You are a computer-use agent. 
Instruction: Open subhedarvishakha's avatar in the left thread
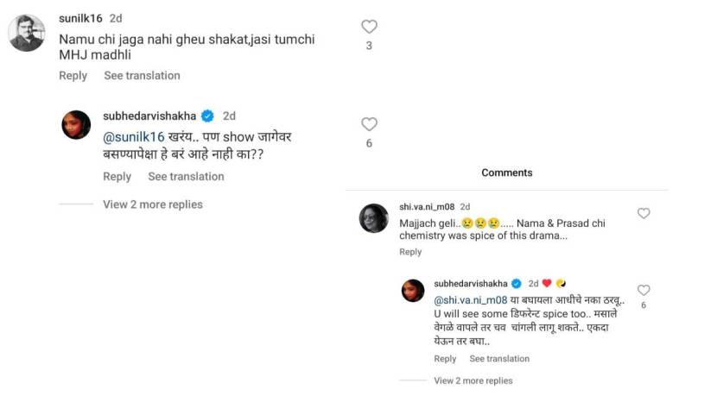click(76, 124)
